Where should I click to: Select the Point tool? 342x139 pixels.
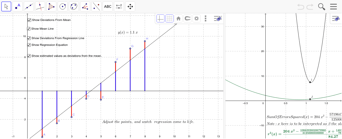point(18,6)
